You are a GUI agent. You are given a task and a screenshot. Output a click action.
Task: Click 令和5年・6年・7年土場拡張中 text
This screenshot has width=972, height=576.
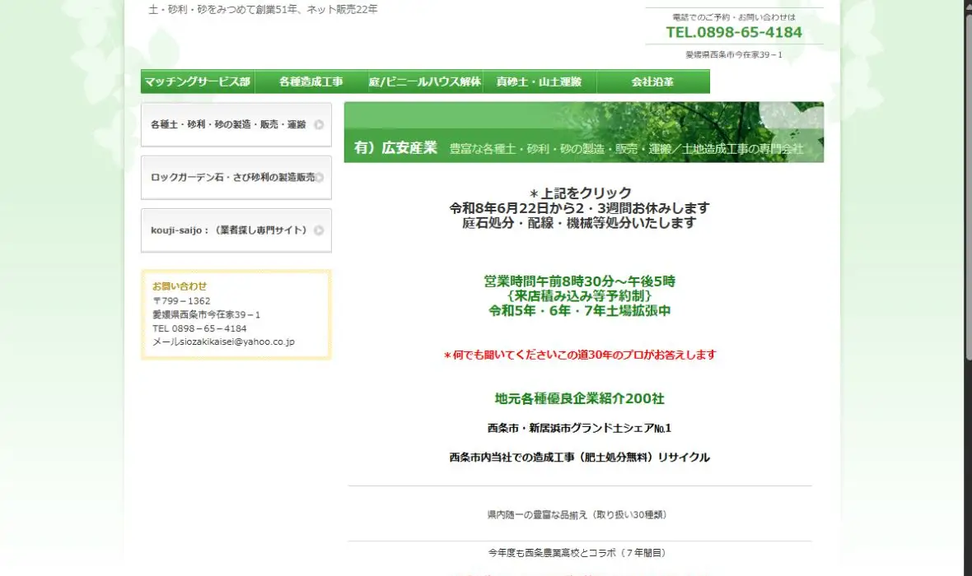580,311
